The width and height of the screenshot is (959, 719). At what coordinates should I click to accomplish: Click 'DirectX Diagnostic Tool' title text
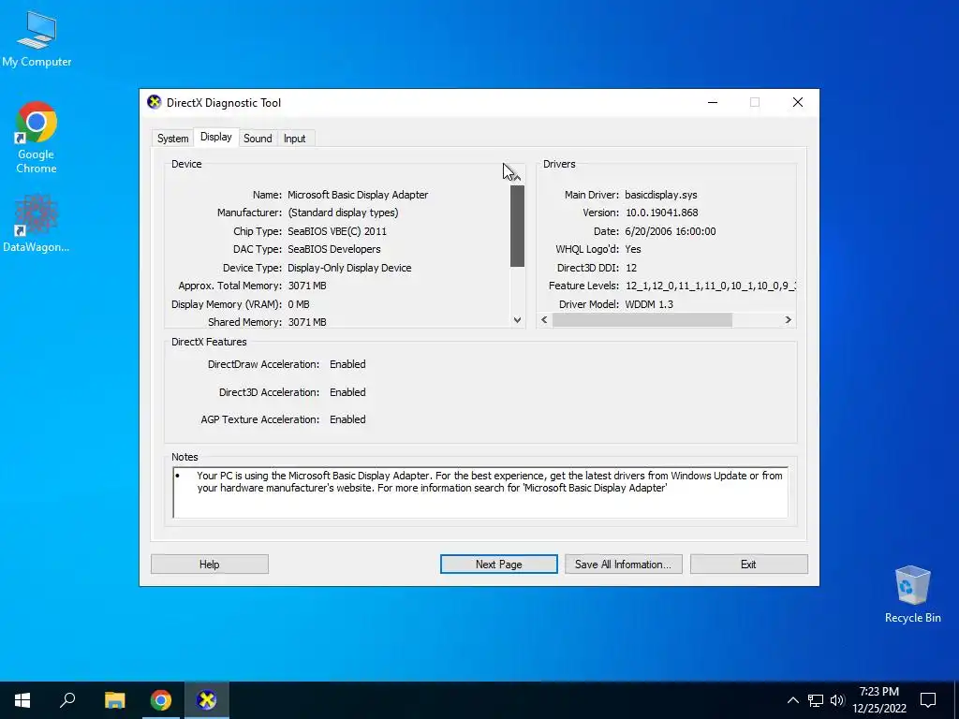[224, 103]
